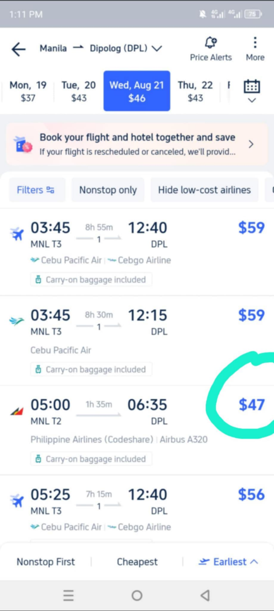The width and height of the screenshot is (274, 611).
Task: Open the More three-dot menu
Action: point(255,43)
